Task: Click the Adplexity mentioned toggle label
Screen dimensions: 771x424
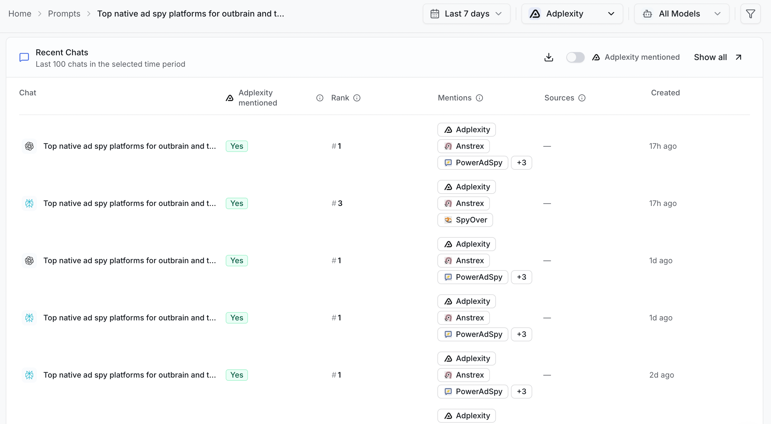Action: tap(642, 57)
